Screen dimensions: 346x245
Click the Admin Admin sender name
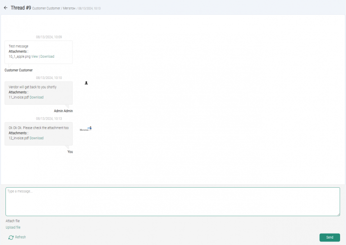pyautogui.click(x=63, y=111)
